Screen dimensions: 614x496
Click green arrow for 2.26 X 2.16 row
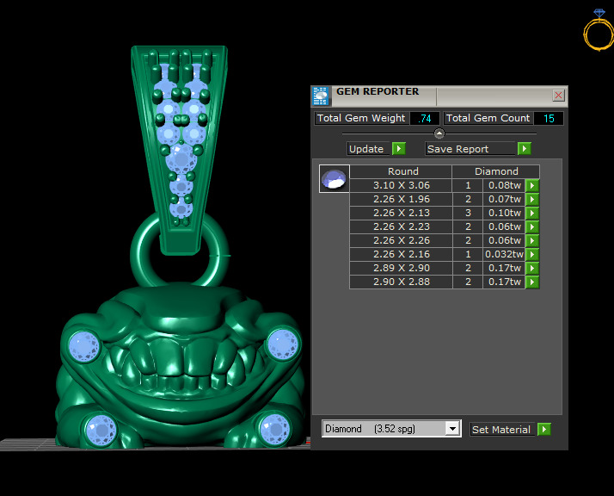pos(532,254)
